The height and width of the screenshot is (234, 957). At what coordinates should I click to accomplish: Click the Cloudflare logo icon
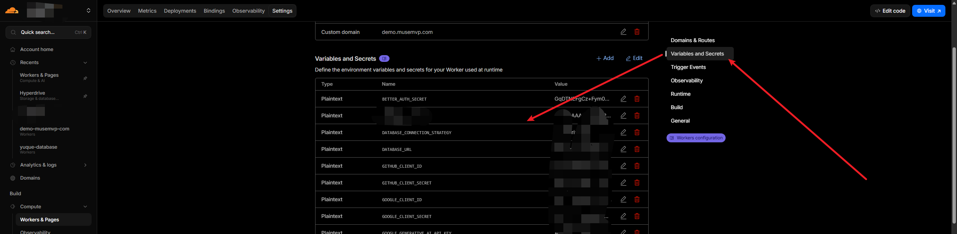12,10
